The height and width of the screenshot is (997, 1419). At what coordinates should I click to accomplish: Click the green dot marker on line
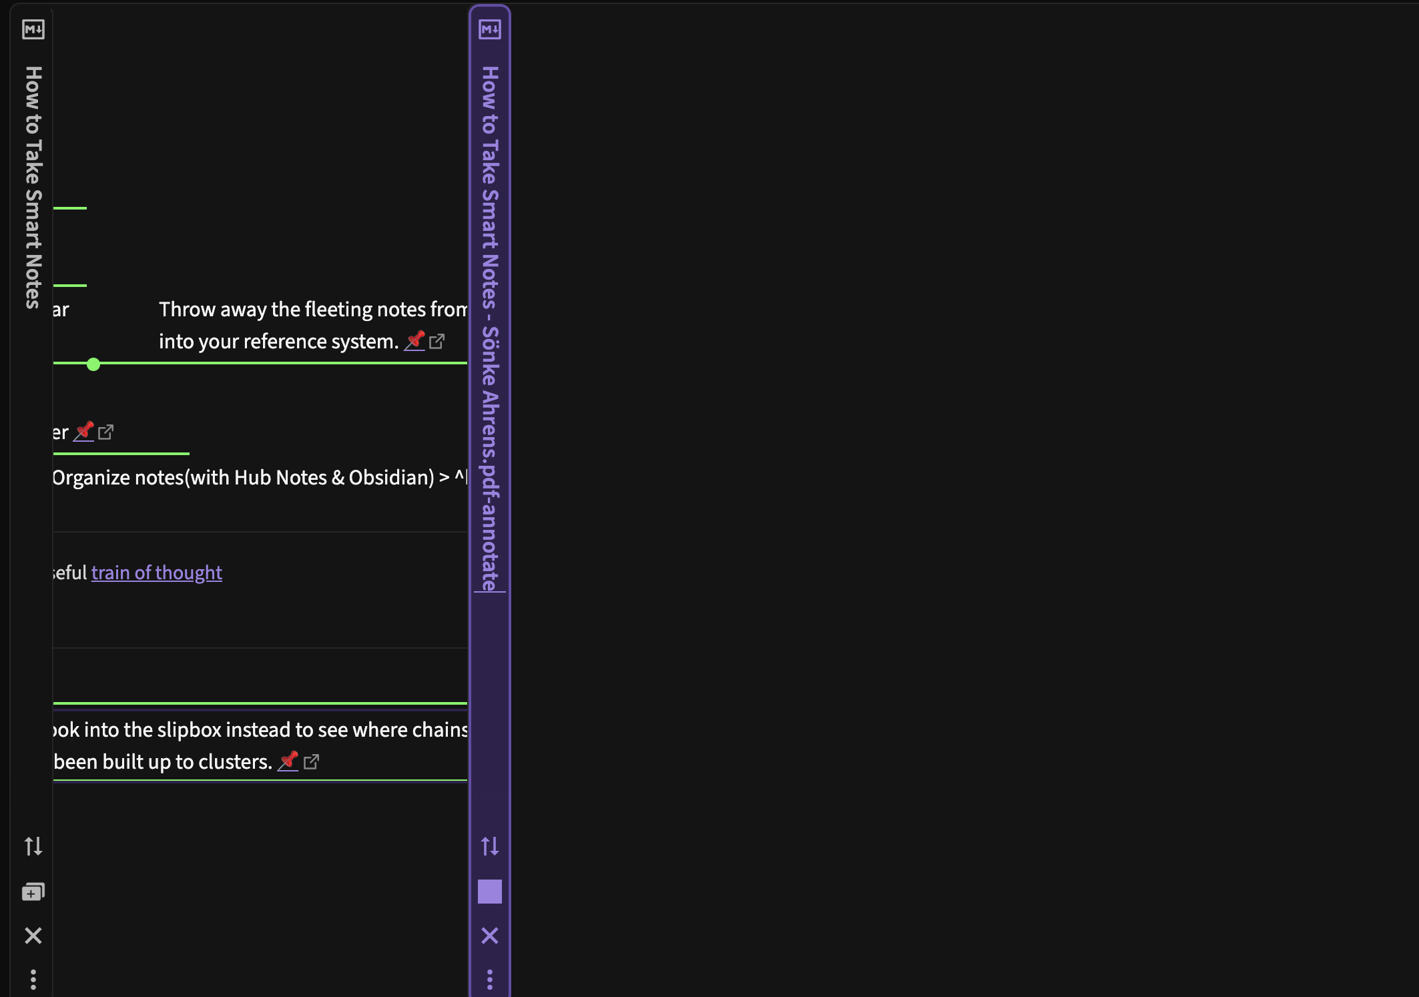coord(93,364)
